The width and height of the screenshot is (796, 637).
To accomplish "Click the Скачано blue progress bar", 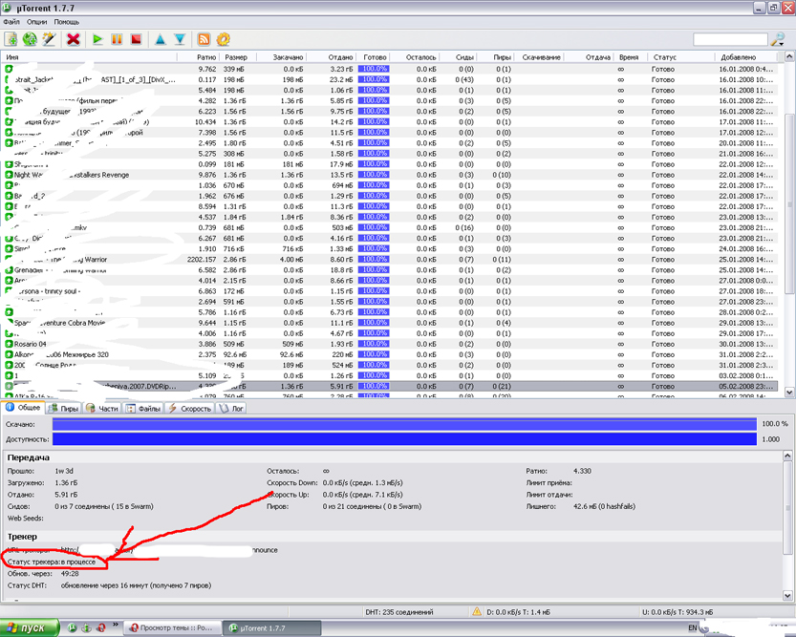I will pos(404,424).
